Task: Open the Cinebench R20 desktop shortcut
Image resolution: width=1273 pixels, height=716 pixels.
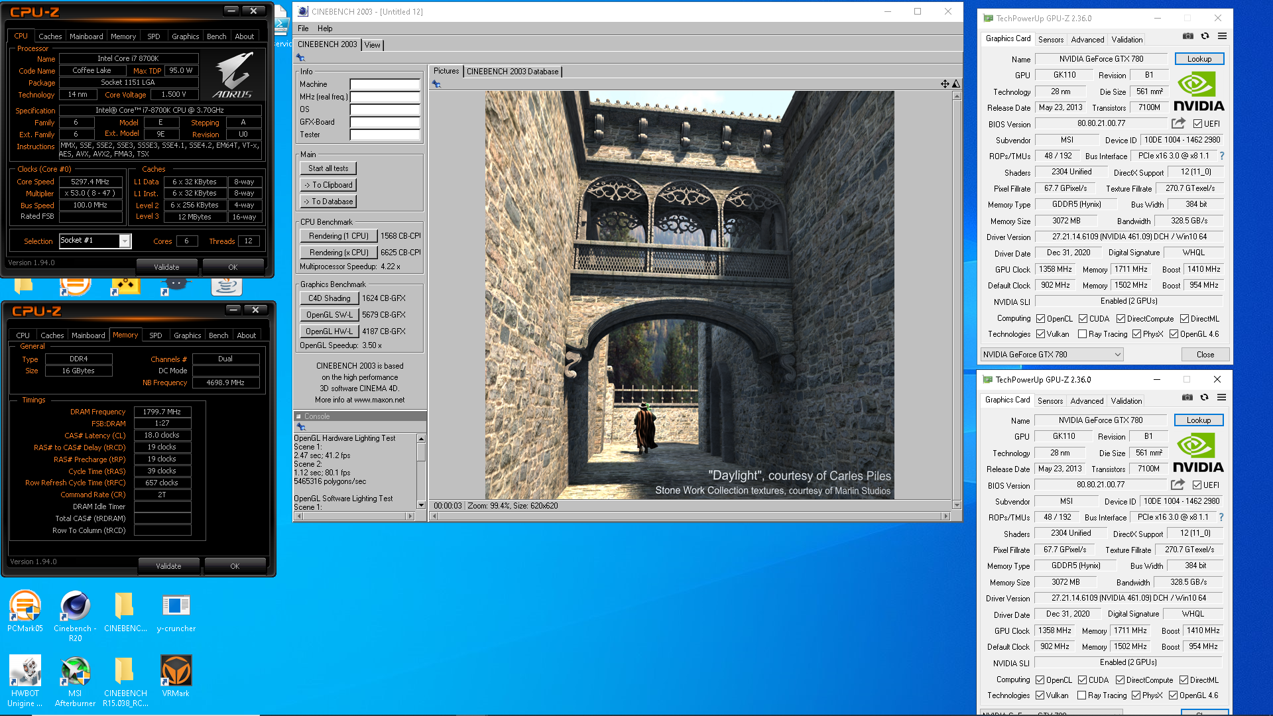Action: click(75, 616)
